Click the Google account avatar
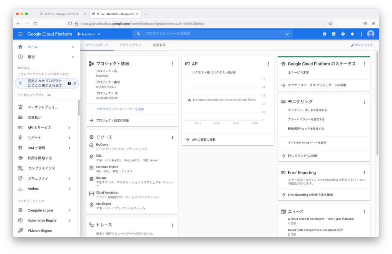This screenshot has width=392, height=254. coord(371,34)
